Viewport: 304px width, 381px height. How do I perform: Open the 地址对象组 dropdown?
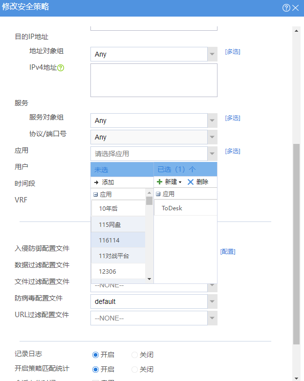click(x=212, y=54)
